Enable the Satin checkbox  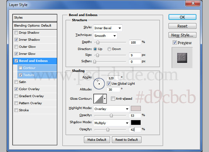16,82
